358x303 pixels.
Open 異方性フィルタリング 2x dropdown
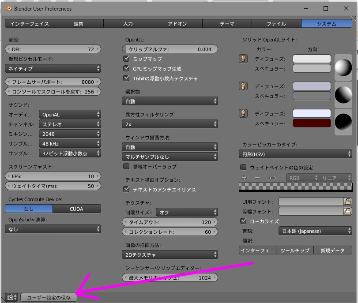[x=170, y=124]
